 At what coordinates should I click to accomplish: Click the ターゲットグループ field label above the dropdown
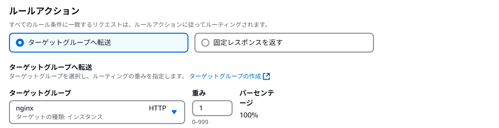(x=40, y=93)
